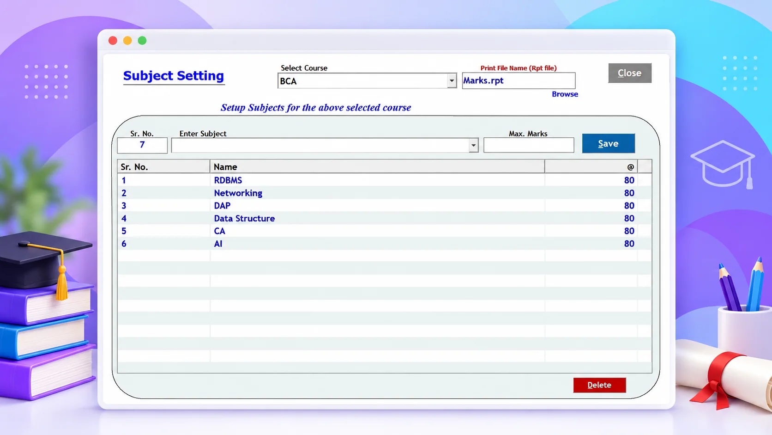Viewport: 772px width, 435px height.
Task: Click the green window maximize dot
Action: coord(142,41)
